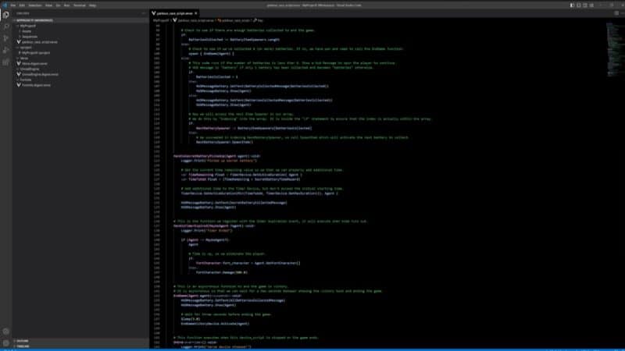625x351 pixels.
Task: Open the MyProjectF.vproject file
Action: click(80, 52)
